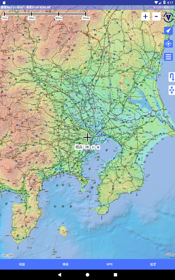Tap the black center crosshair marker
This screenshot has width=175, height=280.
click(x=87, y=137)
